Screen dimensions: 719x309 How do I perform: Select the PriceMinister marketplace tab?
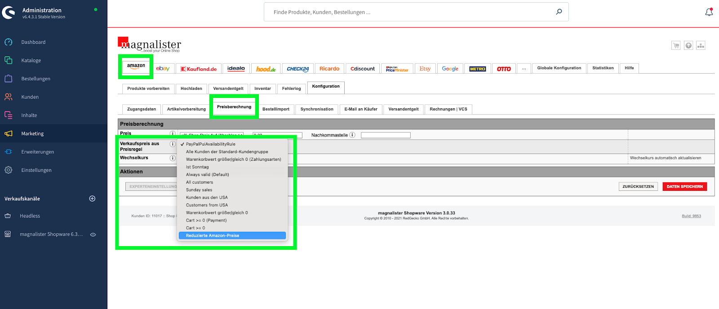(x=397, y=69)
